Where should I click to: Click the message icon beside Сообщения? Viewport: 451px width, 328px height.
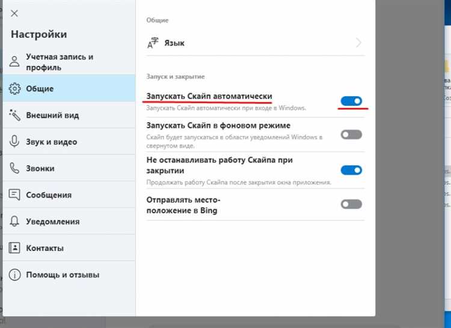(x=15, y=195)
